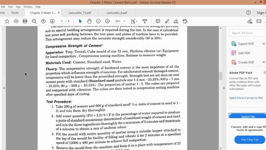
Task: Expand the Export PDF section chevron
Action: (264, 44)
